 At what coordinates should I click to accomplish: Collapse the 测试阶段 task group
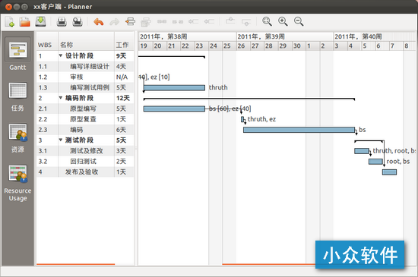(61, 140)
